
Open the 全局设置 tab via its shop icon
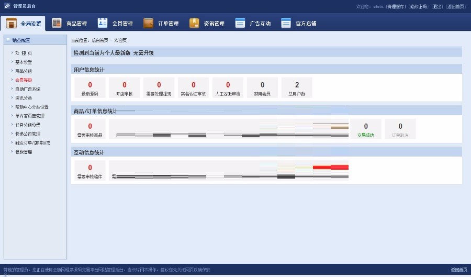12,23
